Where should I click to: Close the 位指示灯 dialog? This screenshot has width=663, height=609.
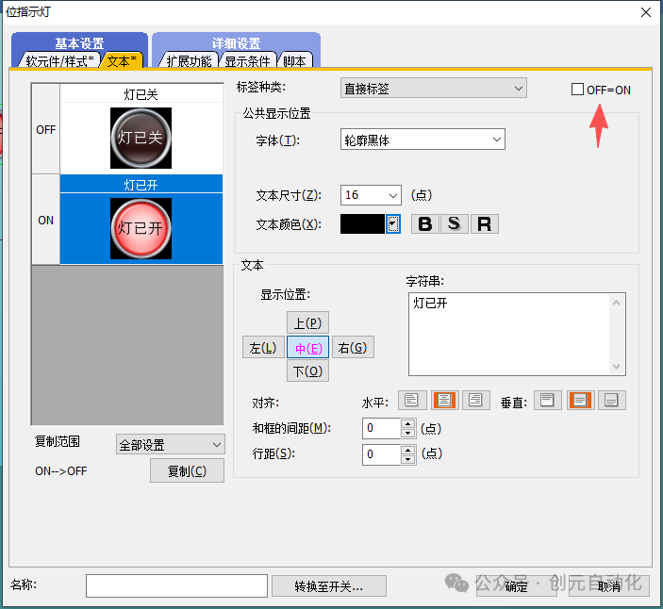tap(646, 12)
